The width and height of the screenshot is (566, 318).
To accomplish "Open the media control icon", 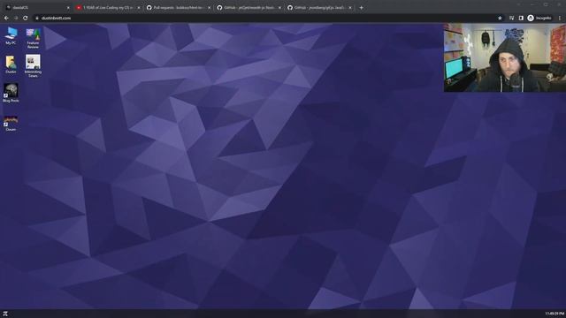I will tap(511, 18).
